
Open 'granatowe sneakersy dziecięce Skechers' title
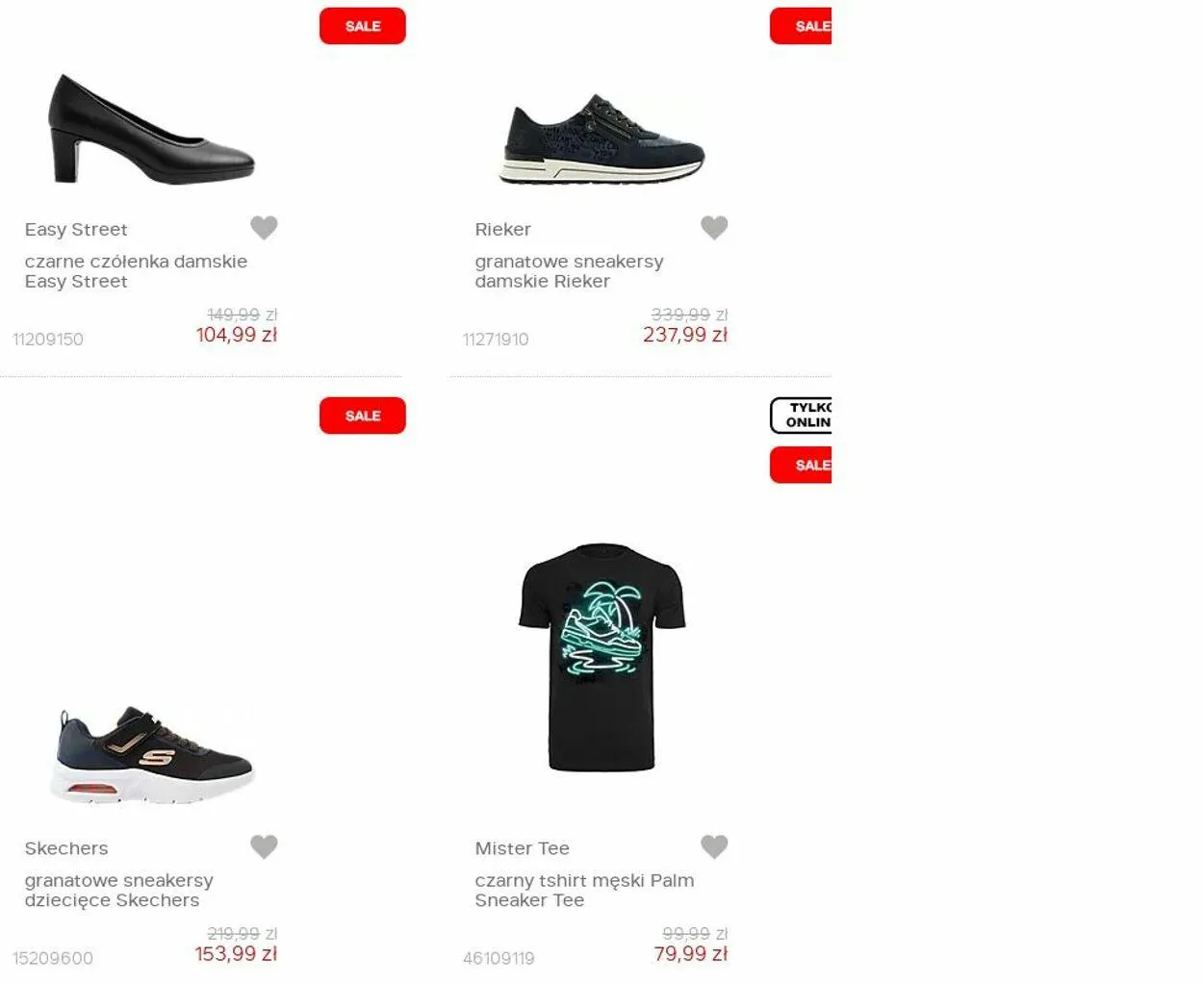(x=119, y=890)
